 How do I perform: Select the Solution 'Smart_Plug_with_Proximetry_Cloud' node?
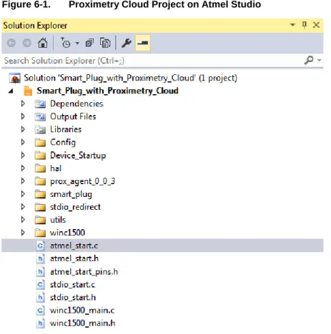point(130,78)
